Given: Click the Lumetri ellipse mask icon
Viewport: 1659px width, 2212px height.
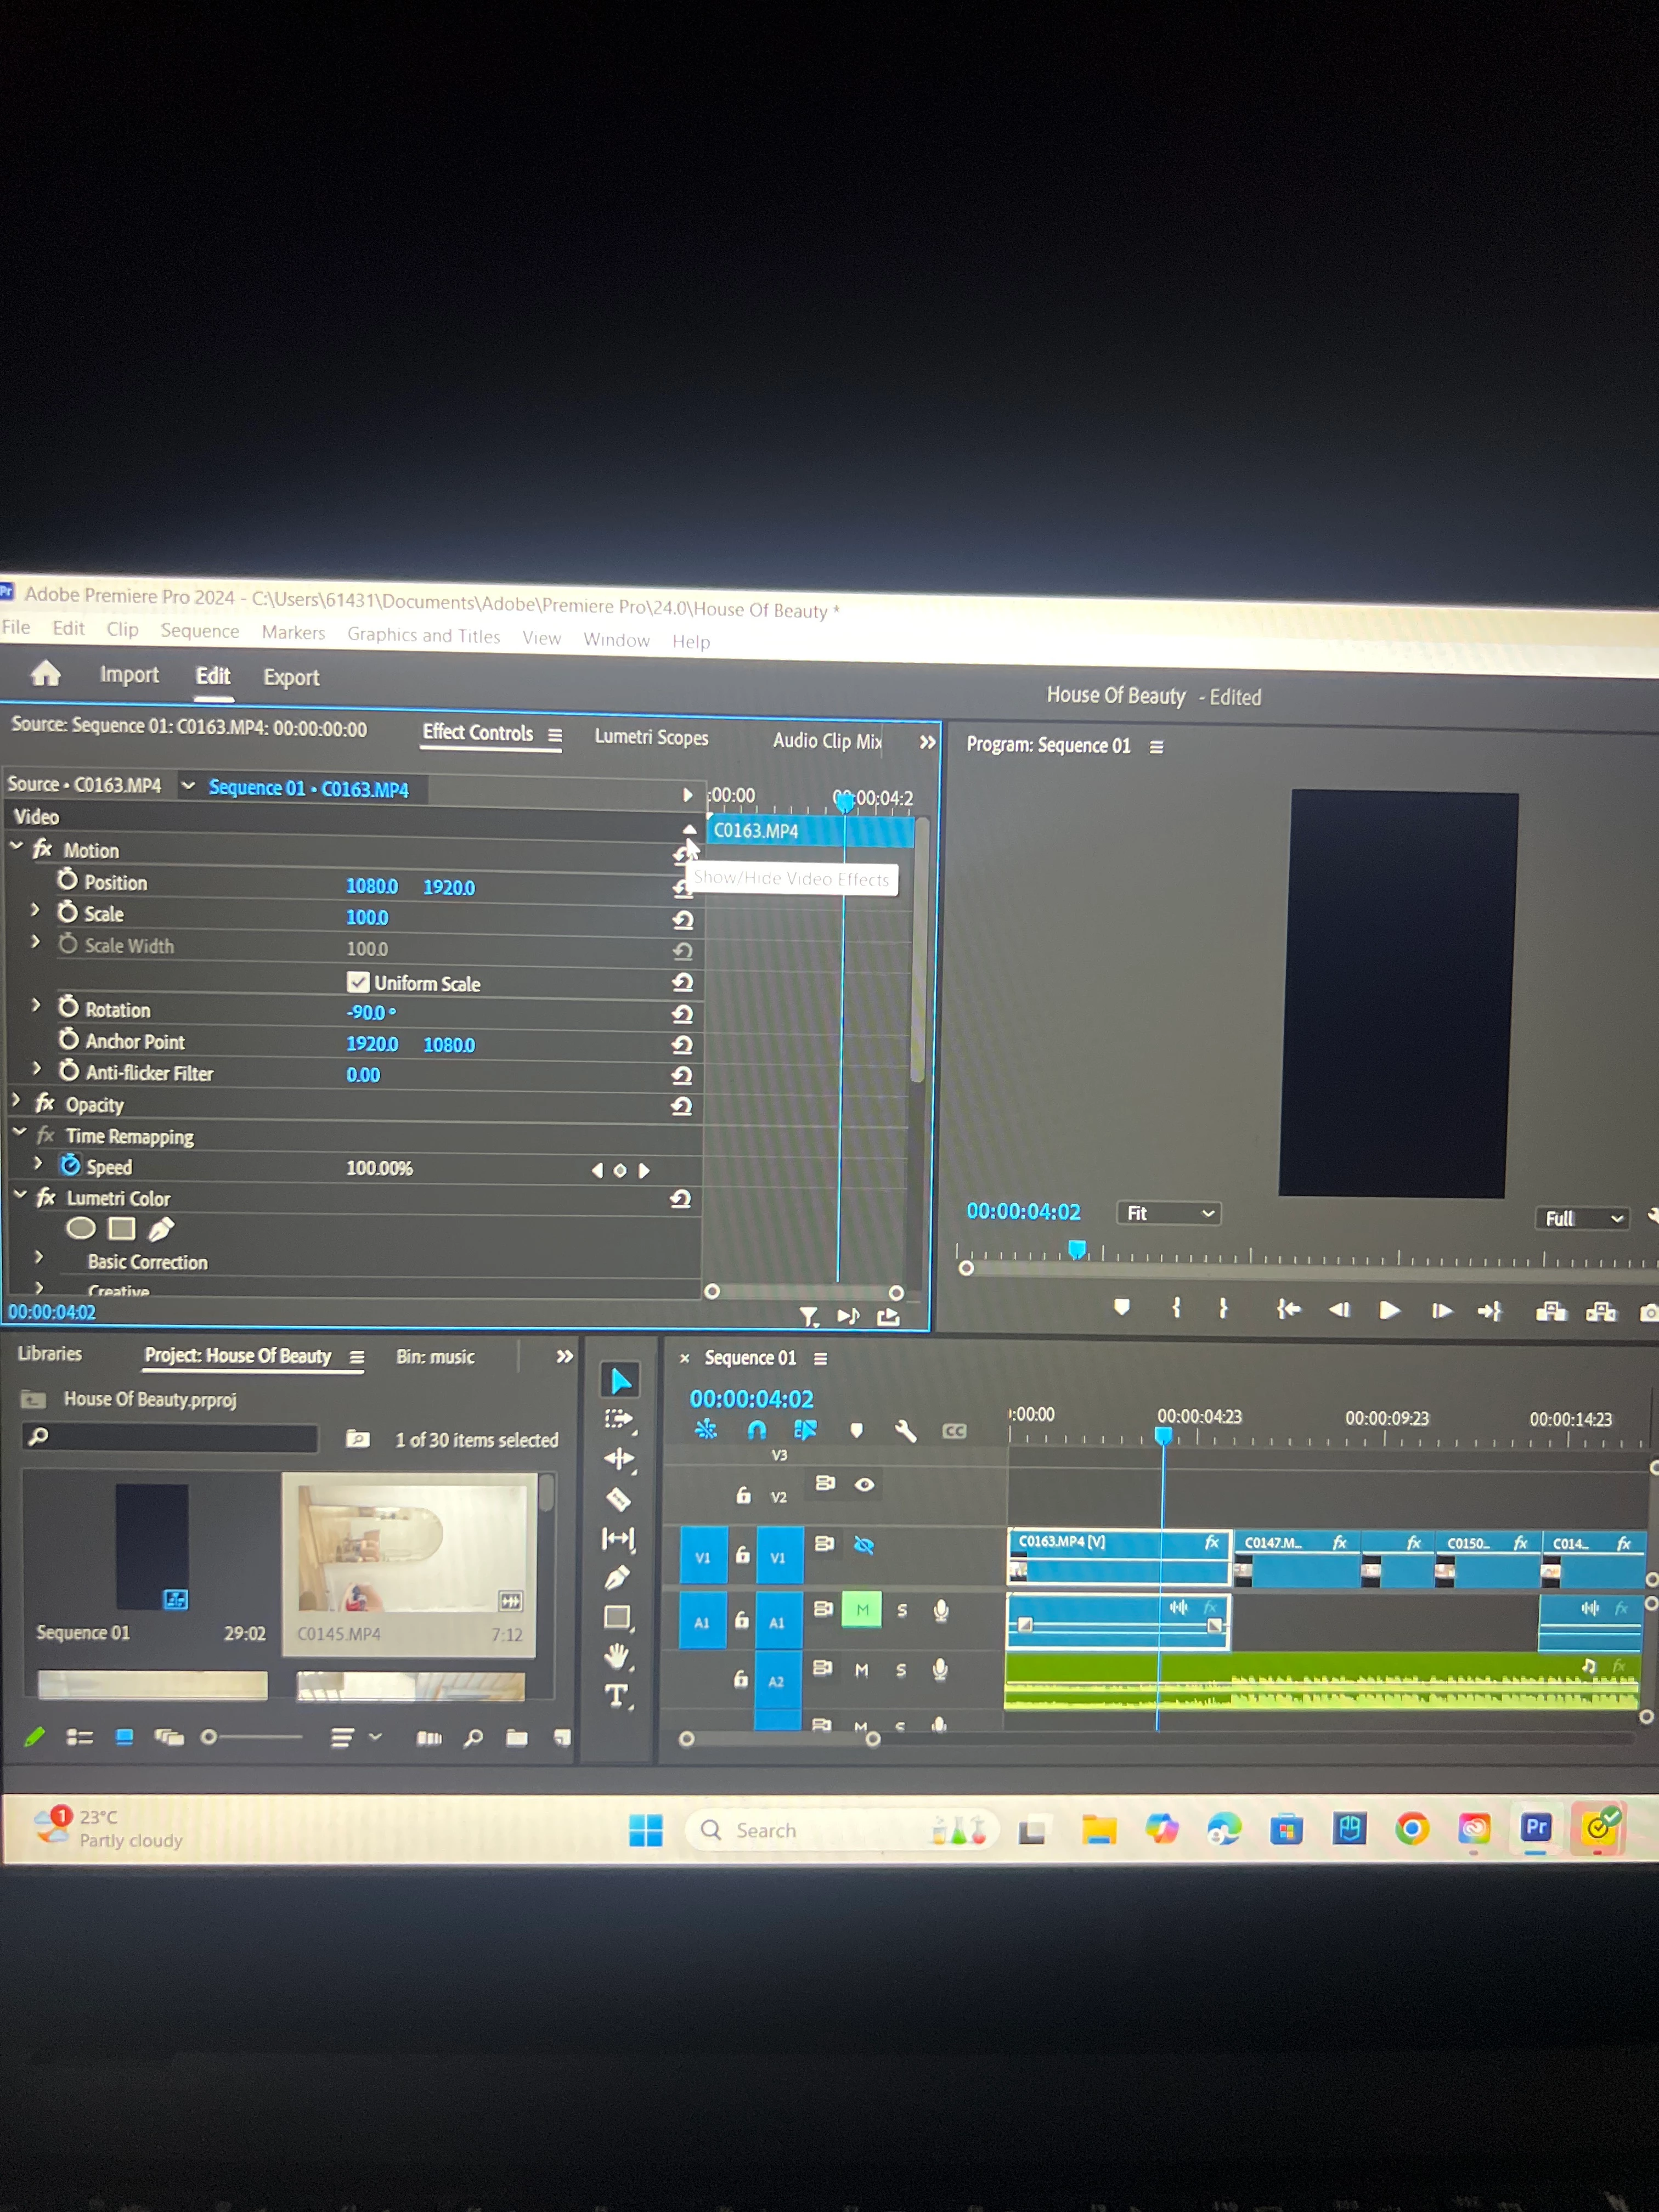Looking at the screenshot, I should pos(81,1228).
